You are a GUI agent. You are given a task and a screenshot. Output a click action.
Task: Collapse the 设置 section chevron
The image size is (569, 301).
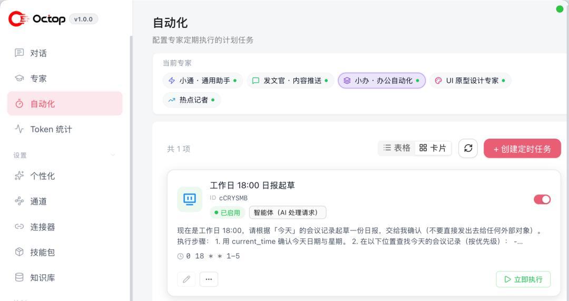pyautogui.click(x=113, y=156)
